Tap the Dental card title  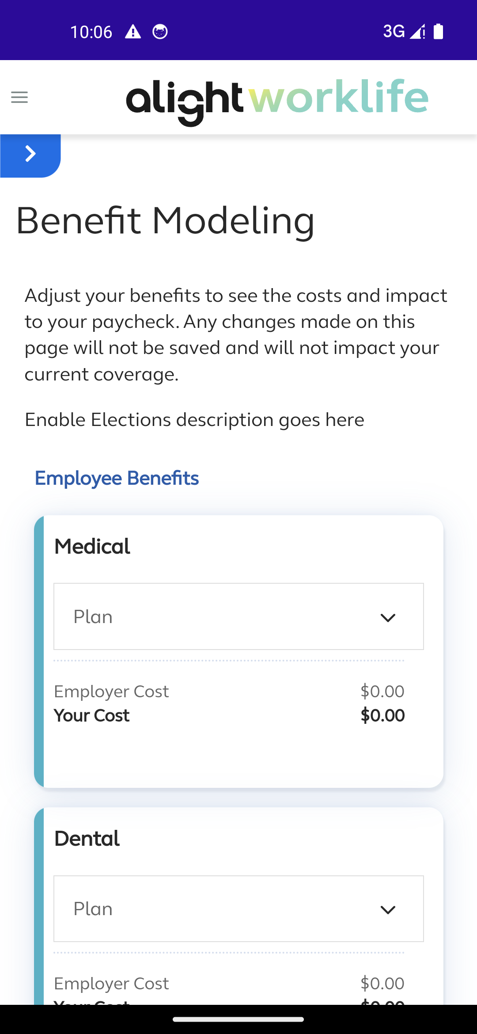87,839
